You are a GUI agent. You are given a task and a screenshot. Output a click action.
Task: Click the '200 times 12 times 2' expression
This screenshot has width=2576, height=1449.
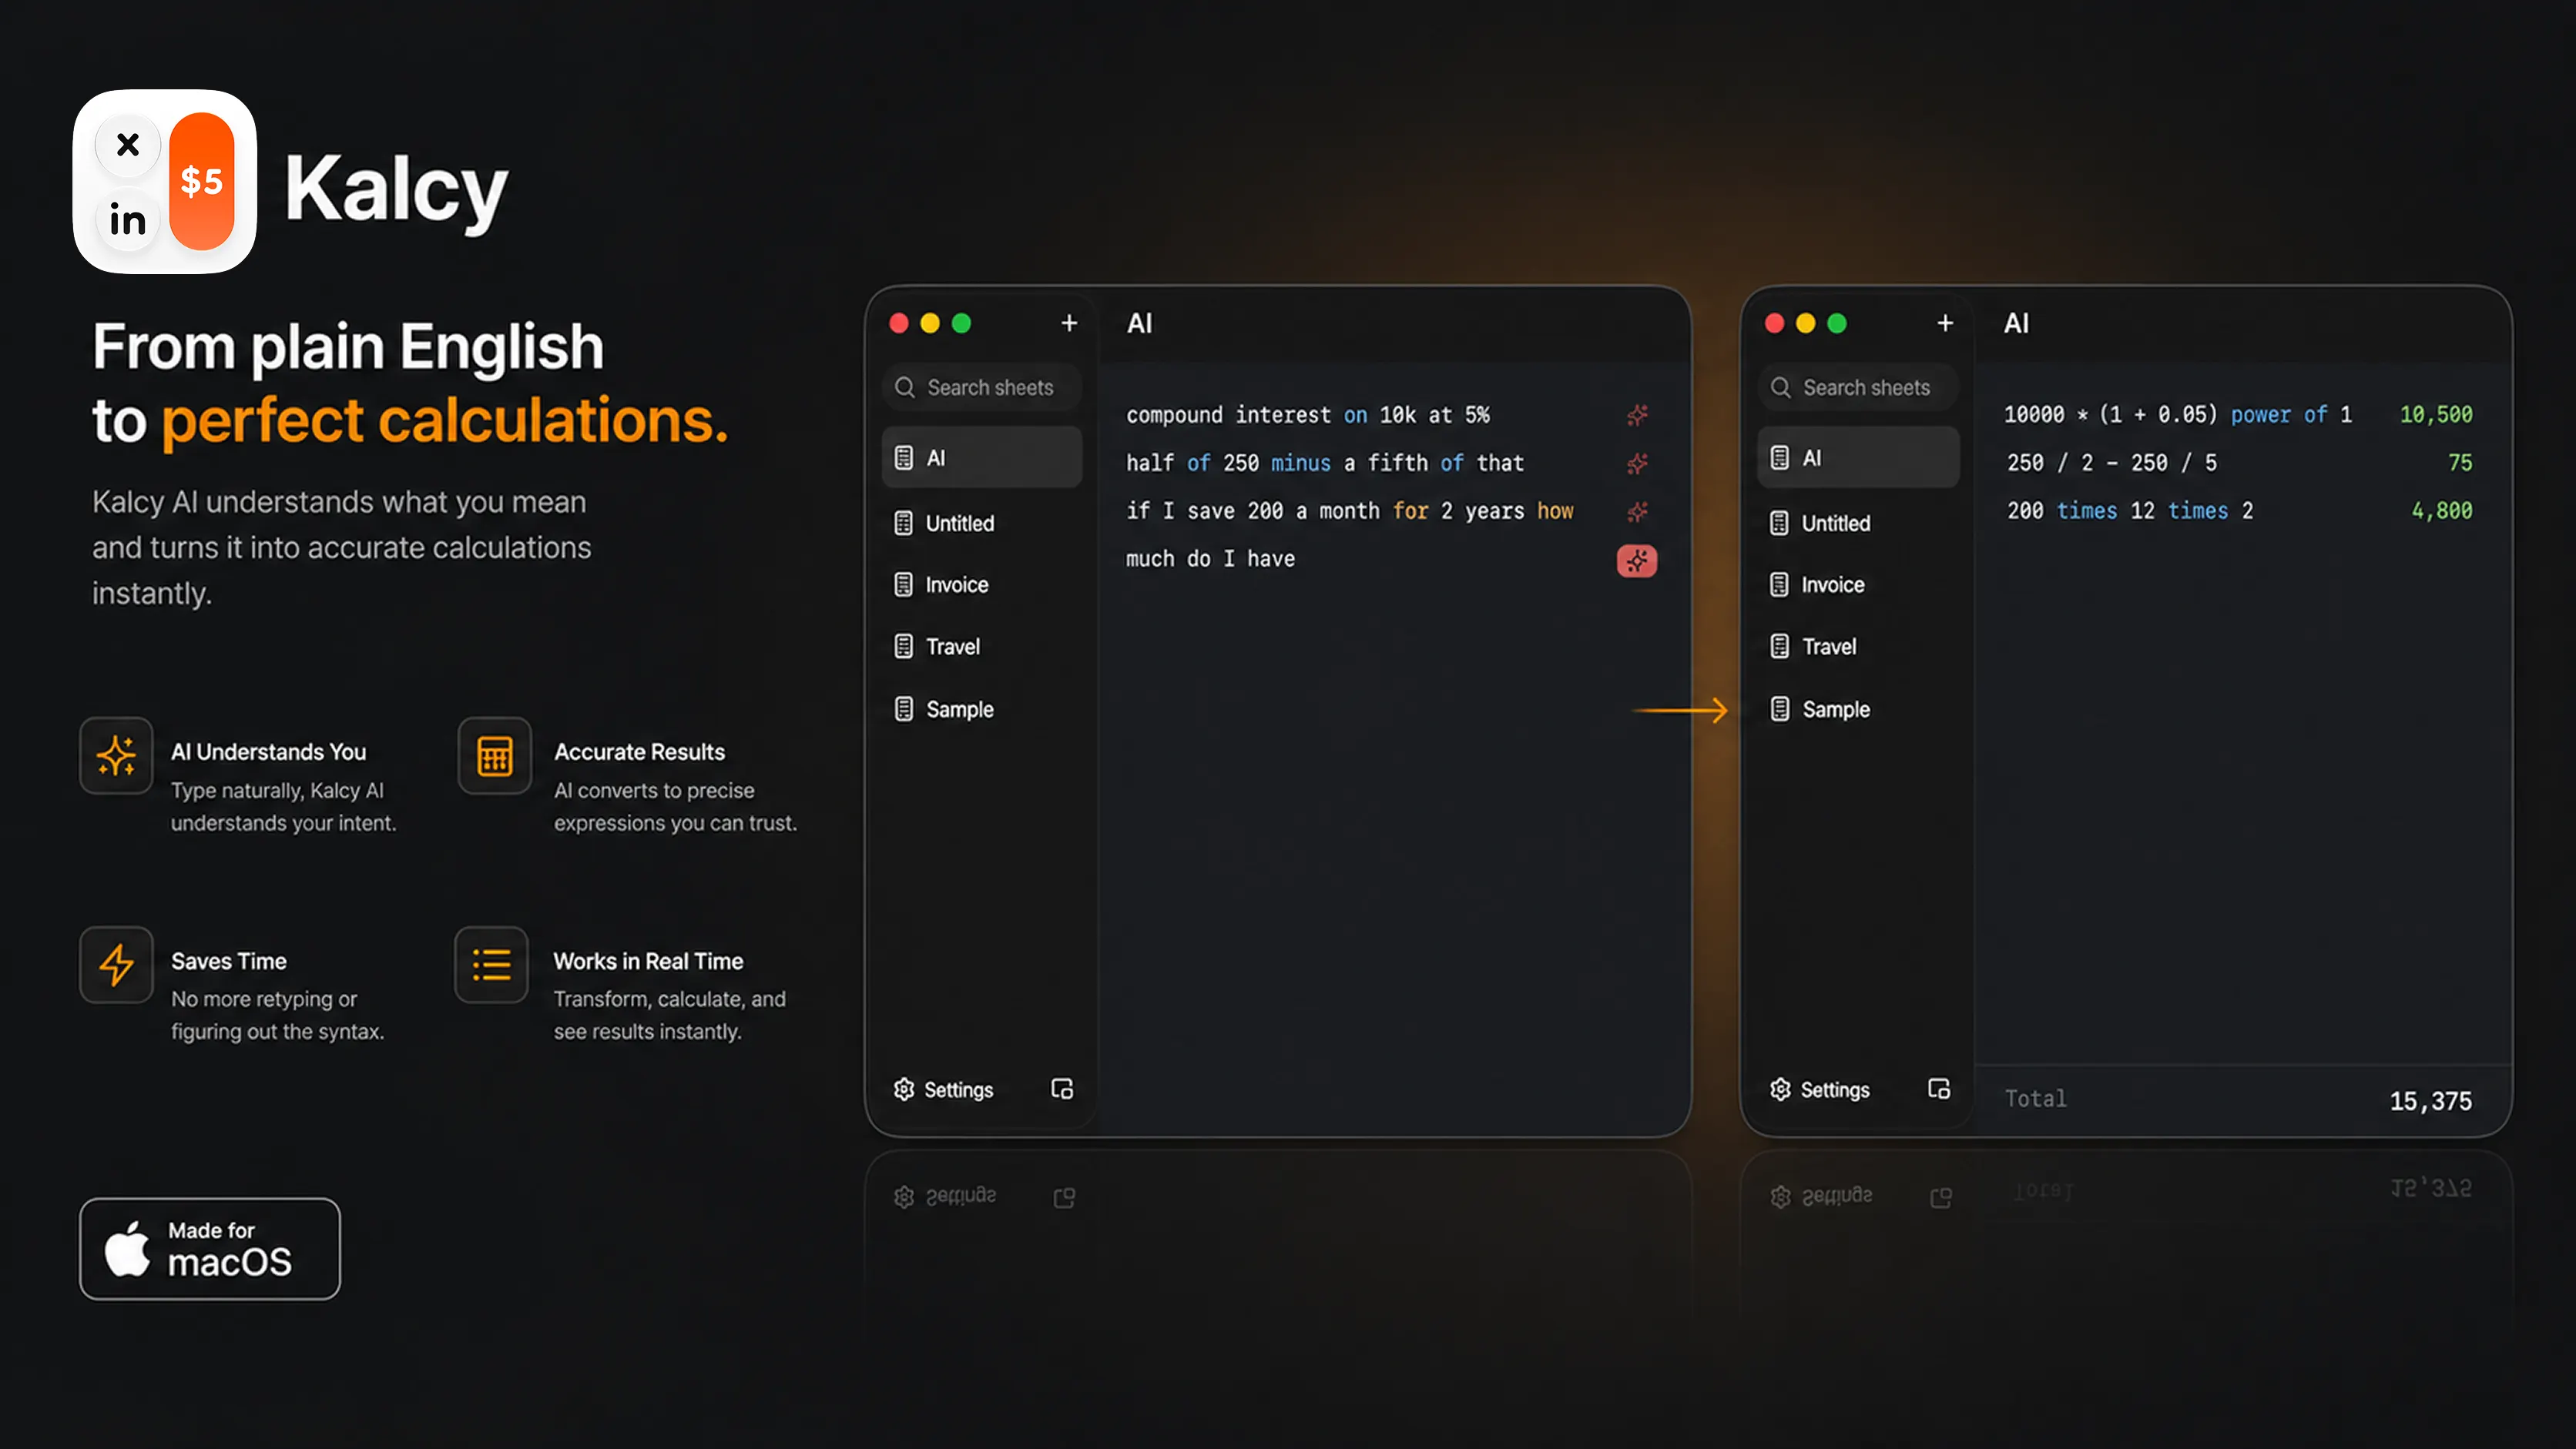(2130, 510)
